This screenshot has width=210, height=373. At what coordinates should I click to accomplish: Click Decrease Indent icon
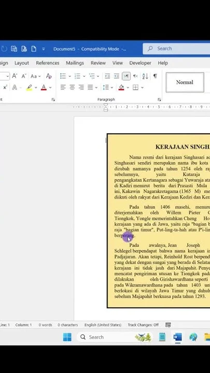coord(107,76)
